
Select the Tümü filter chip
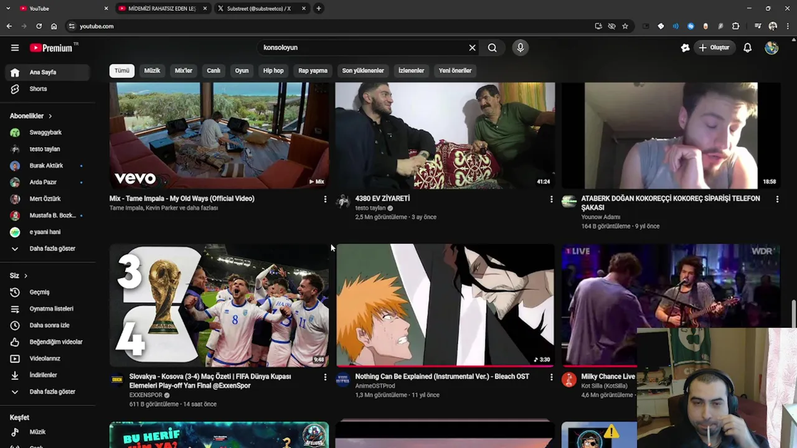click(121, 70)
